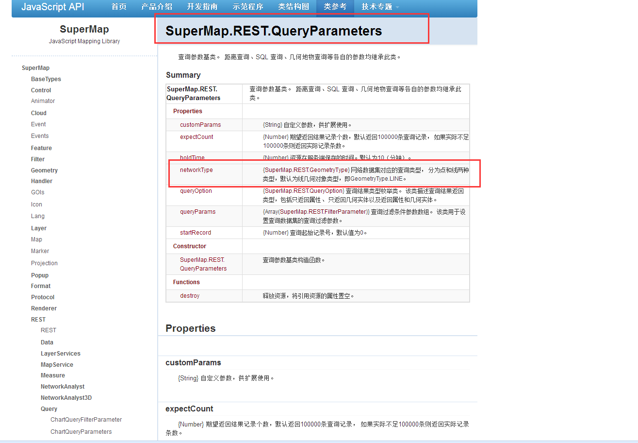The width and height of the screenshot is (638, 443).
Task: Click the Functions summary section header
Action: point(186,282)
